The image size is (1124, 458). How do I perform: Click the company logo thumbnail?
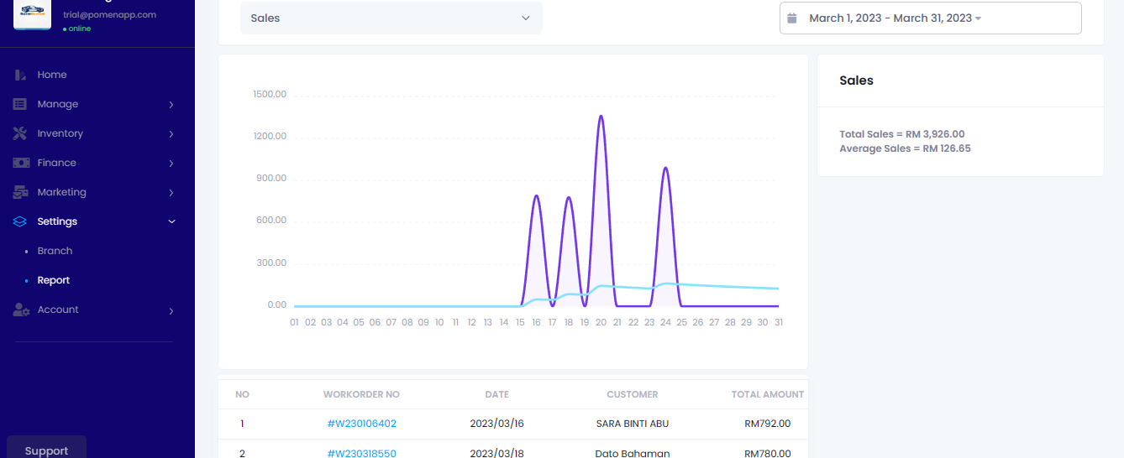[x=32, y=14]
